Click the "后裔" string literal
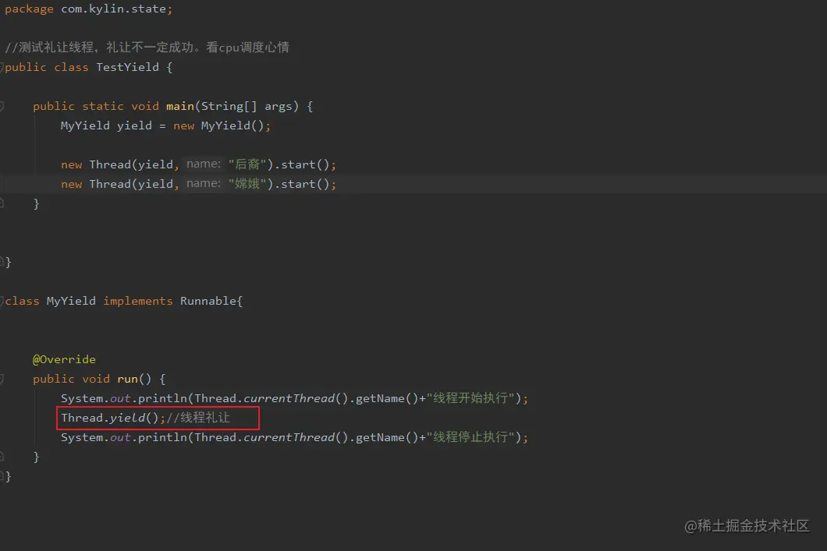Viewport: 827px width, 551px height. [x=247, y=165]
